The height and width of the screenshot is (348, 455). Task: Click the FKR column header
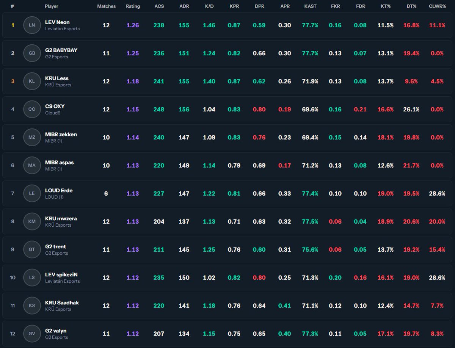[335, 6]
